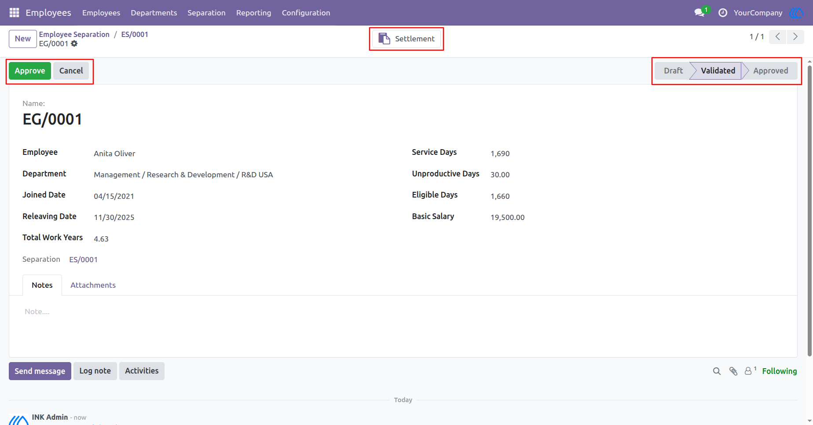Open the activities clock icon
The width and height of the screenshot is (813, 425).
(x=723, y=13)
